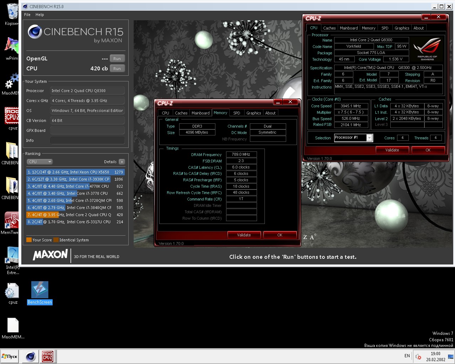The width and height of the screenshot is (455, 364).
Task: Switch to About tab in upper CPU-Z window
Action: pos(419,28)
